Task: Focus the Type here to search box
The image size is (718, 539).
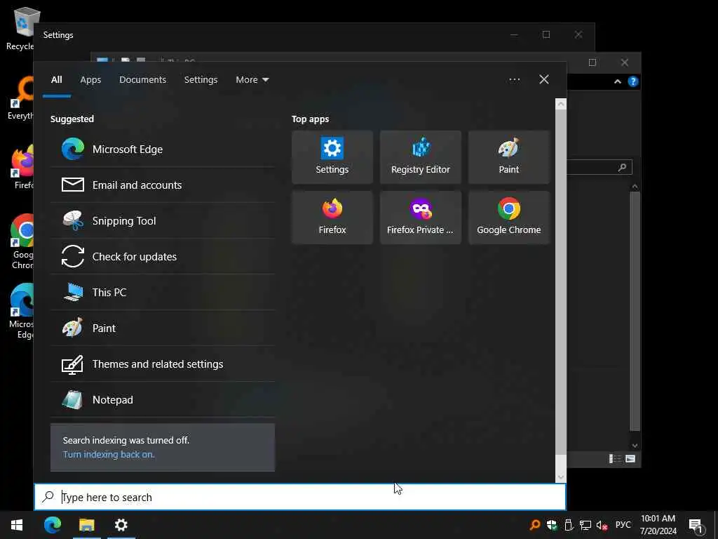Action: pyautogui.click(x=300, y=497)
